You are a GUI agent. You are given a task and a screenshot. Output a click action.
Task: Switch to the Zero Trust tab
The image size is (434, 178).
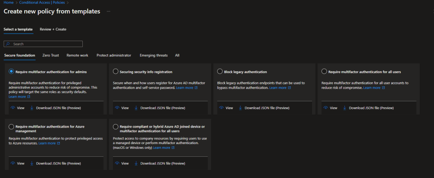(x=51, y=56)
